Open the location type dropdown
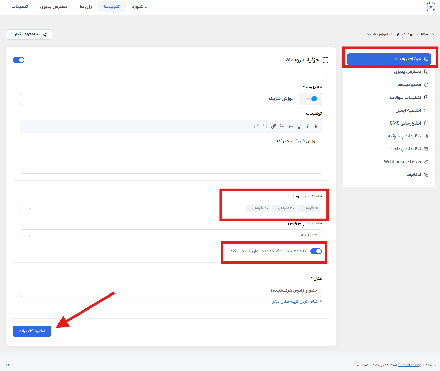The height and width of the screenshot is (371, 440). 29,291
